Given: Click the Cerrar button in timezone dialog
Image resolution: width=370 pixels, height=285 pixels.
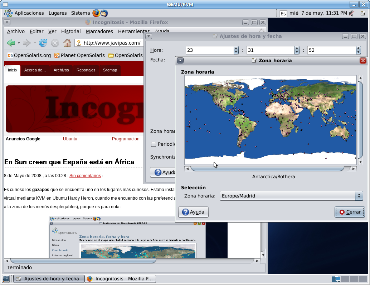Looking at the screenshot, I should [x=350, y=212].
